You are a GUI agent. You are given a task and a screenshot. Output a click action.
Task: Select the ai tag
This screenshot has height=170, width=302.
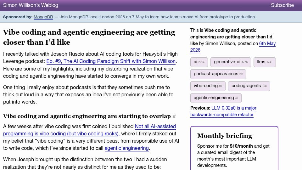click(x=199, y=62)
